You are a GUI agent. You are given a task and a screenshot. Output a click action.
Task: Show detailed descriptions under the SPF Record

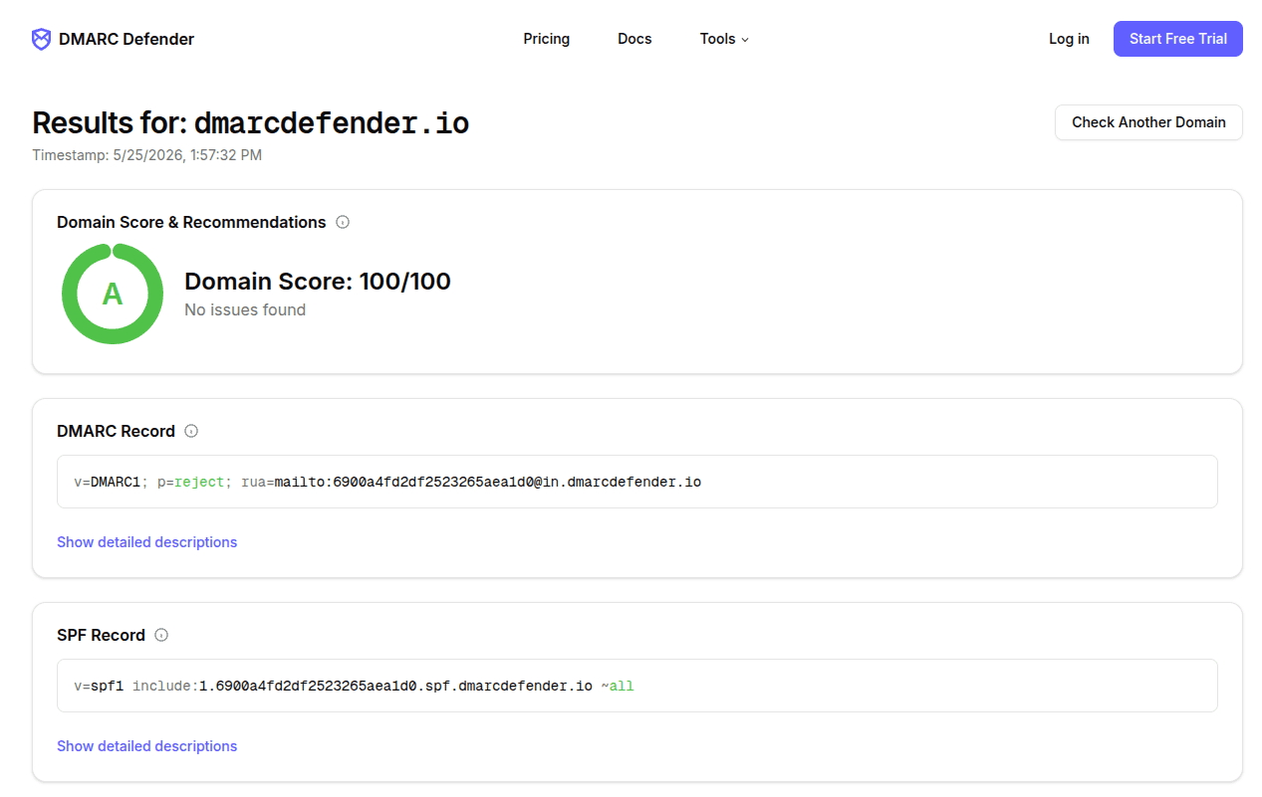(147, 746)
